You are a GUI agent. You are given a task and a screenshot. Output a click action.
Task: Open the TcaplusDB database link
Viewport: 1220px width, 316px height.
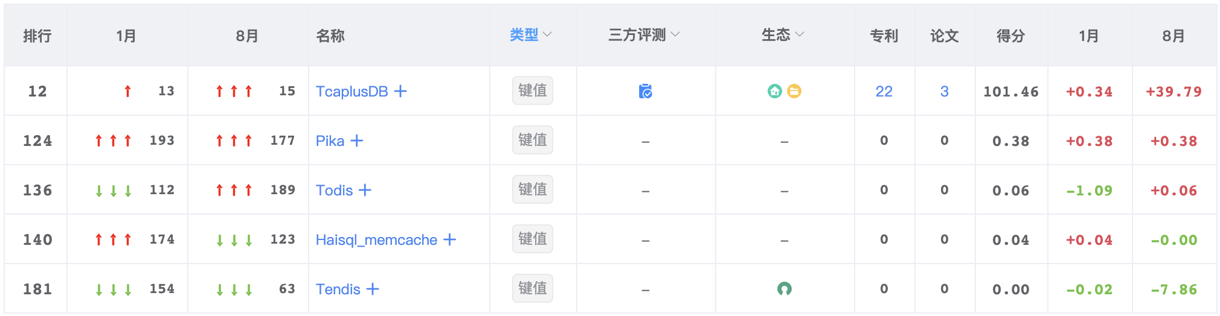pyautogui.click(x=352, y=91)
